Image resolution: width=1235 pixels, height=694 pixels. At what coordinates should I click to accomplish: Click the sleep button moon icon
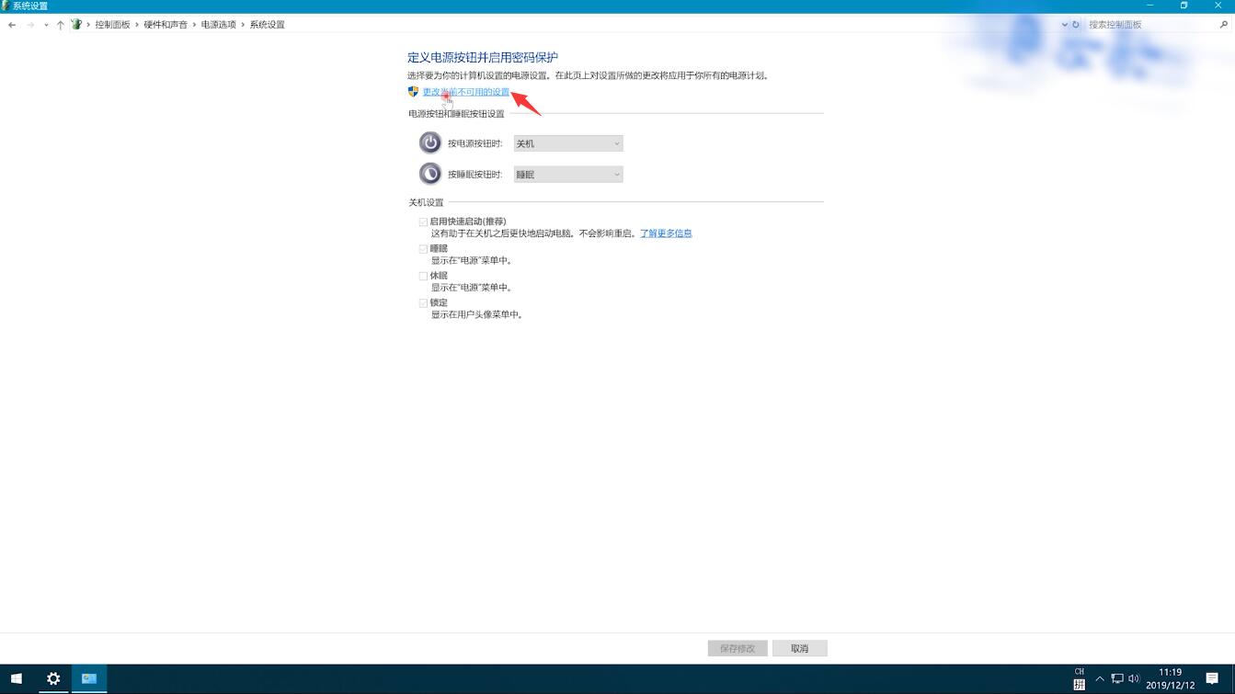pos(430,174)
